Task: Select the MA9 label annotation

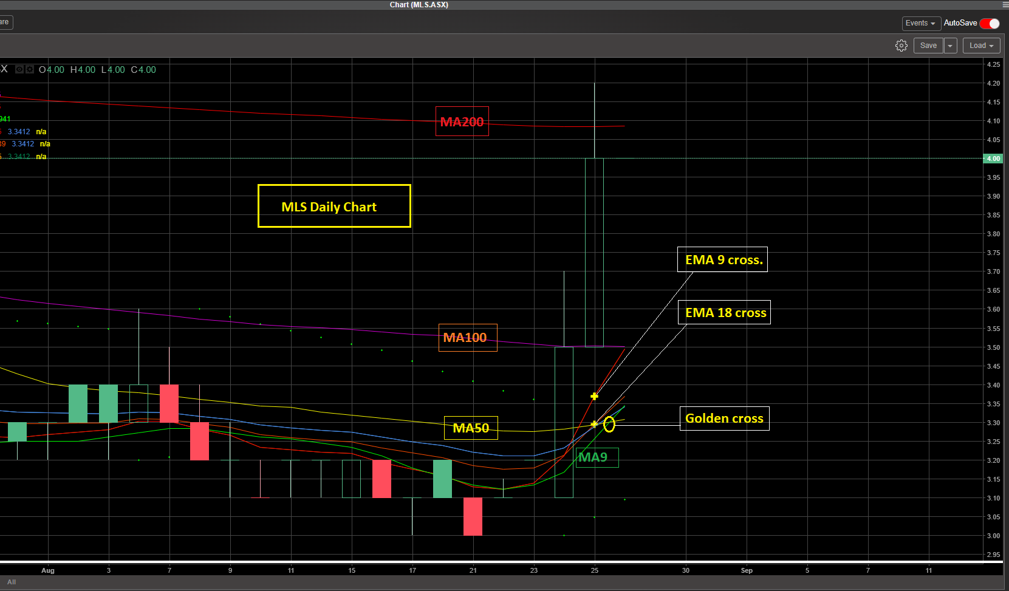Action: (597, 457)
